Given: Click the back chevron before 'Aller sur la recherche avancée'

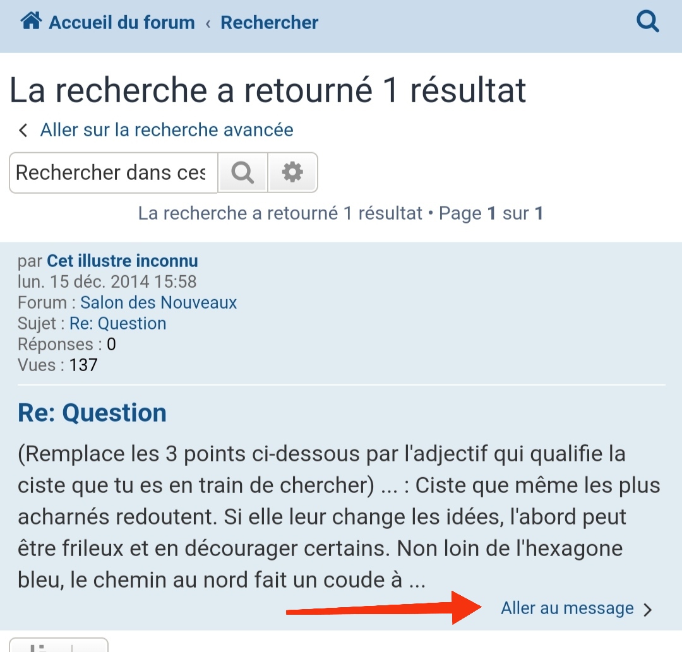Looking at the screenshot, I should (x=23, y=131).
